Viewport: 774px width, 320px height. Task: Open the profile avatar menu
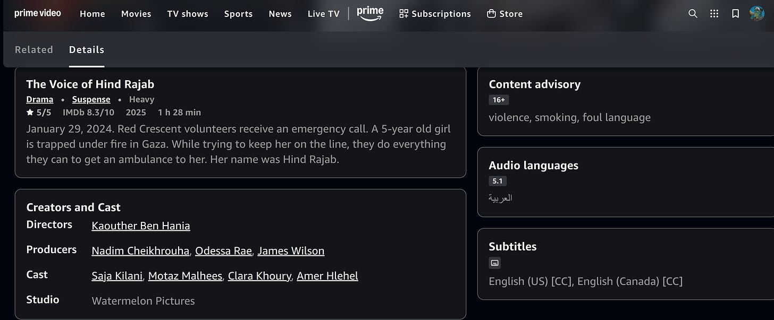(757, 14)
